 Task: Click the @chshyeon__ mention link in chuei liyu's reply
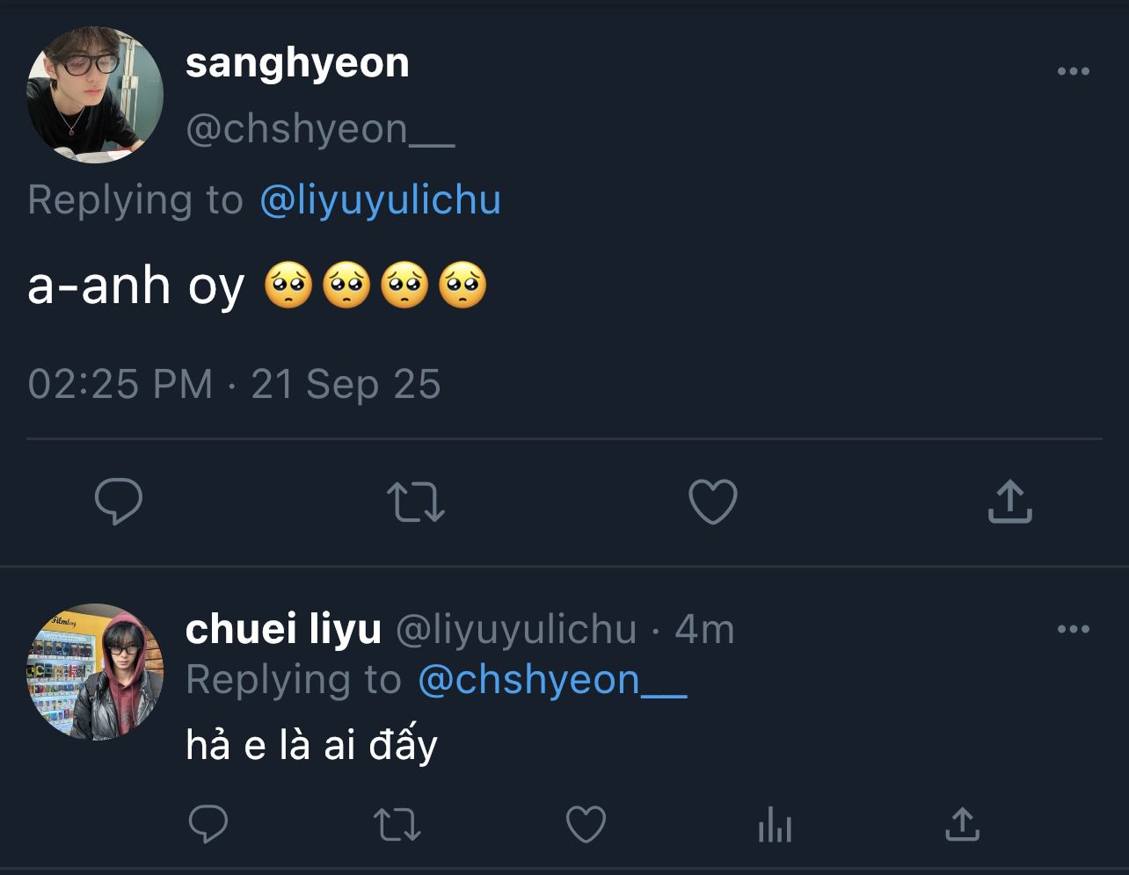click(x=551, y=680)
